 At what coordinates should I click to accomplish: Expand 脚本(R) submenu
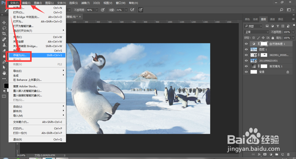coord(37,111)
